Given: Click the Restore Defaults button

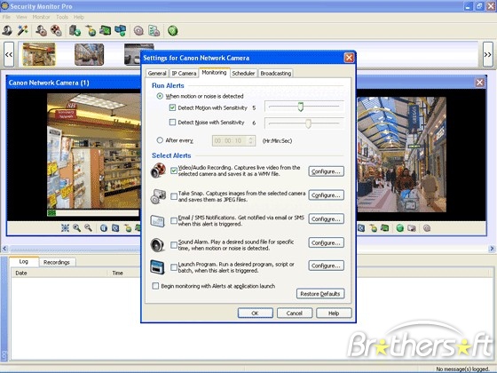Looking at the screenshot, I should tap(320, 294).
